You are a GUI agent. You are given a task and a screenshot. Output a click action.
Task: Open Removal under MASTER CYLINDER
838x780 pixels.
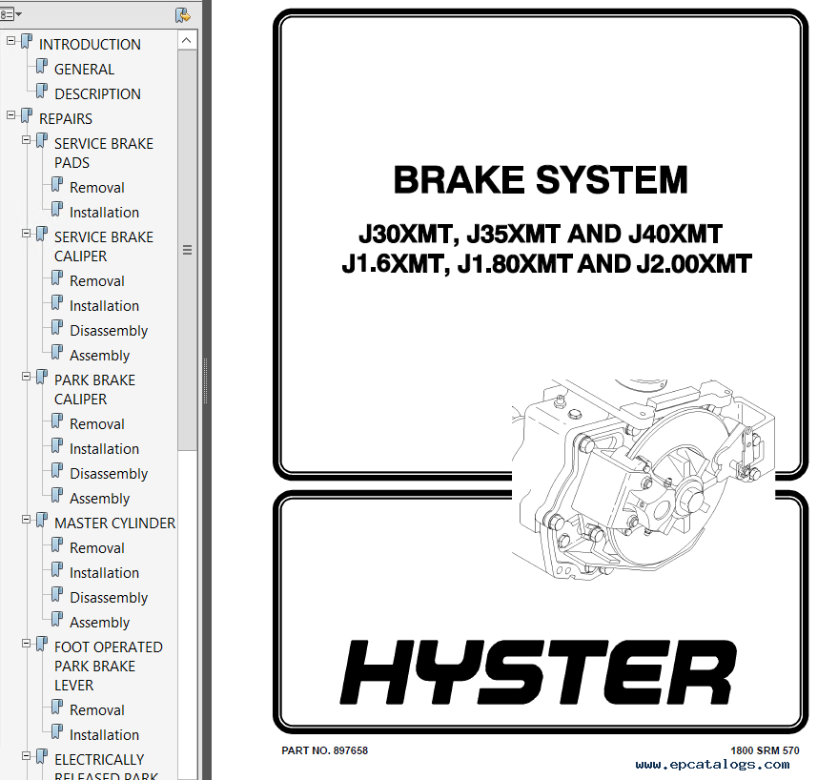click(96, 548)
